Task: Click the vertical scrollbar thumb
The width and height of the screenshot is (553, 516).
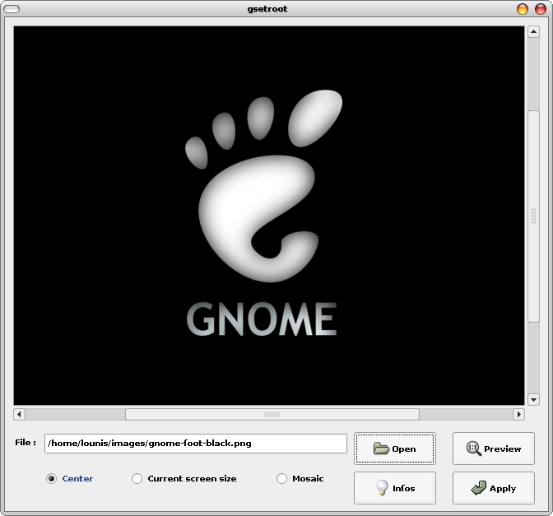Action: tap(533, 216)
